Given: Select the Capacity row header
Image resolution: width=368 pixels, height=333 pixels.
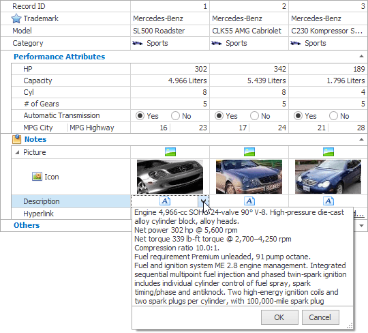Looking at the screenshot, I should [71, 81].
